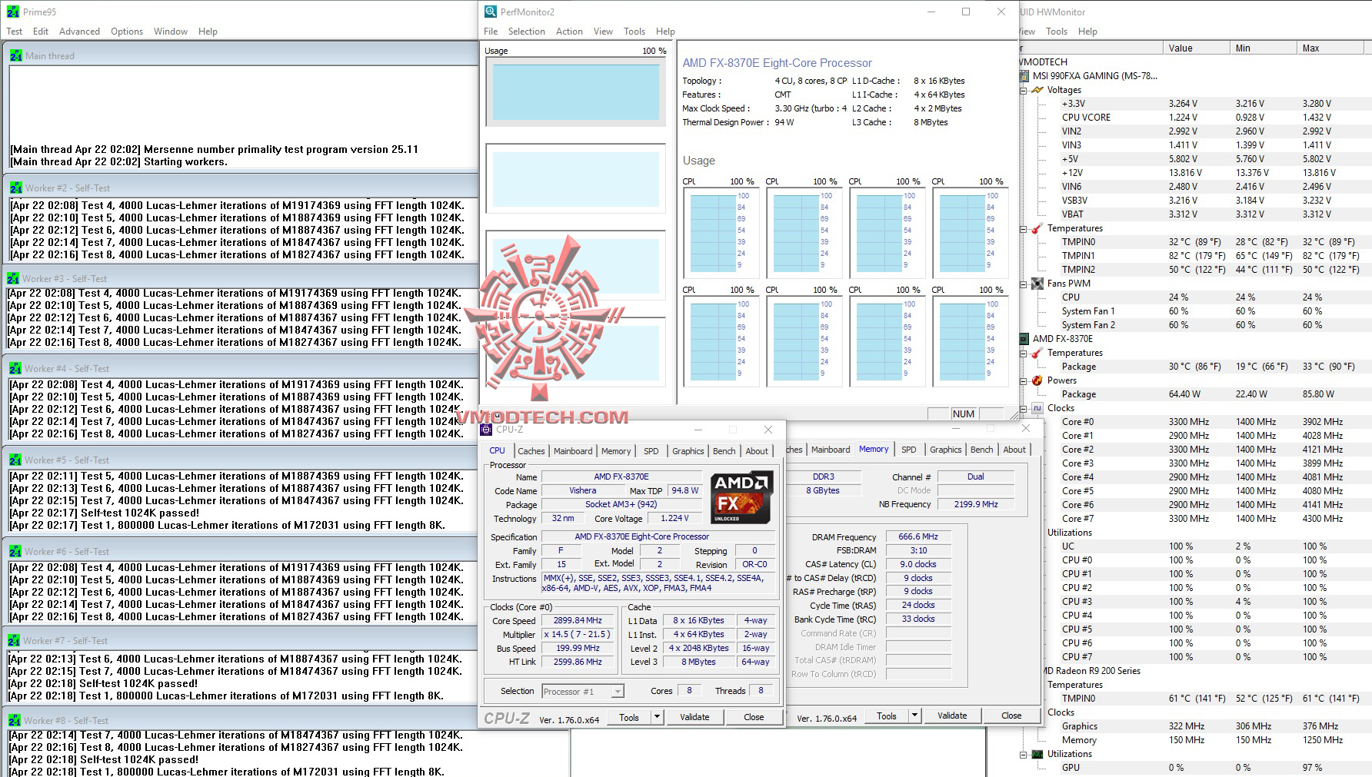Viewport: 1372px width, 777px height.
Task: Open the Processor #1 selection dropdown in CPU-Z
Action: (x=617, y=691)
